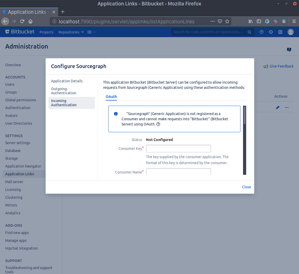Open the administration gear icon
The height and width of the screenshot is (274, 299).
pyautogui.click(x=271, y=32)
